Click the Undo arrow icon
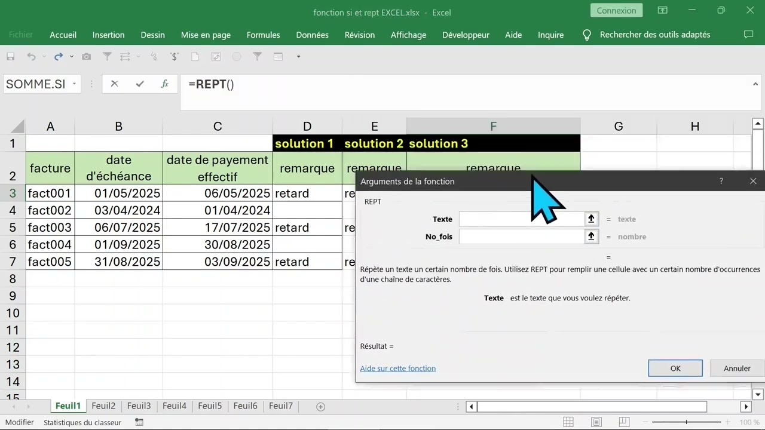765x430 pixels. (31, 57)
